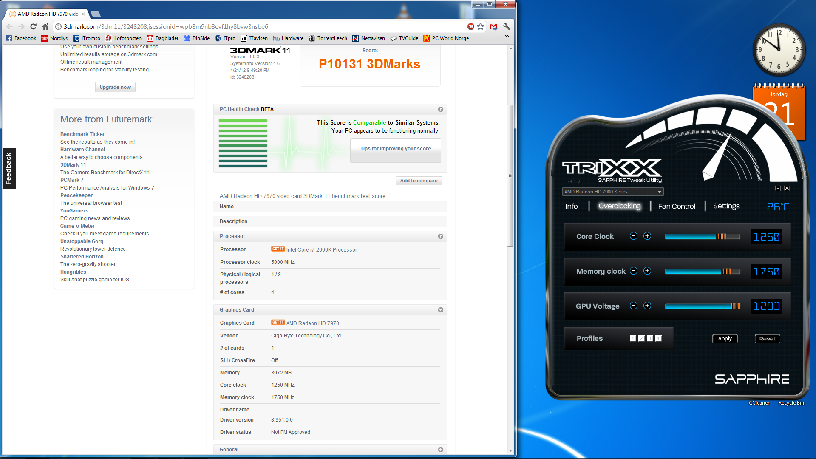Open the Feedback side tab
This screenshot has height=459, width=816.
coord(9,169)
